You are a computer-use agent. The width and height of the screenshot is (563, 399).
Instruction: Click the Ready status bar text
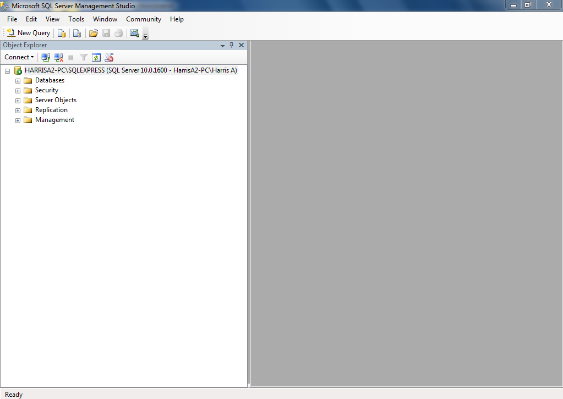click(x=13, y=394)
